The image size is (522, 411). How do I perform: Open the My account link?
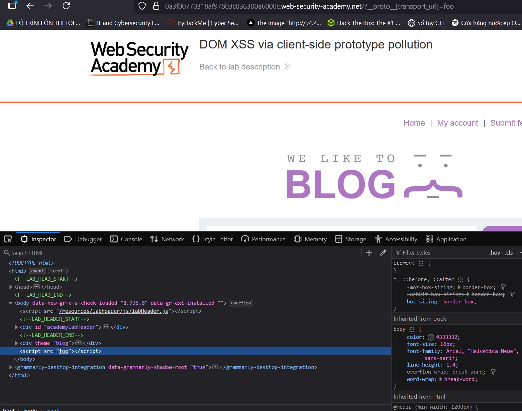click(457, 123)
